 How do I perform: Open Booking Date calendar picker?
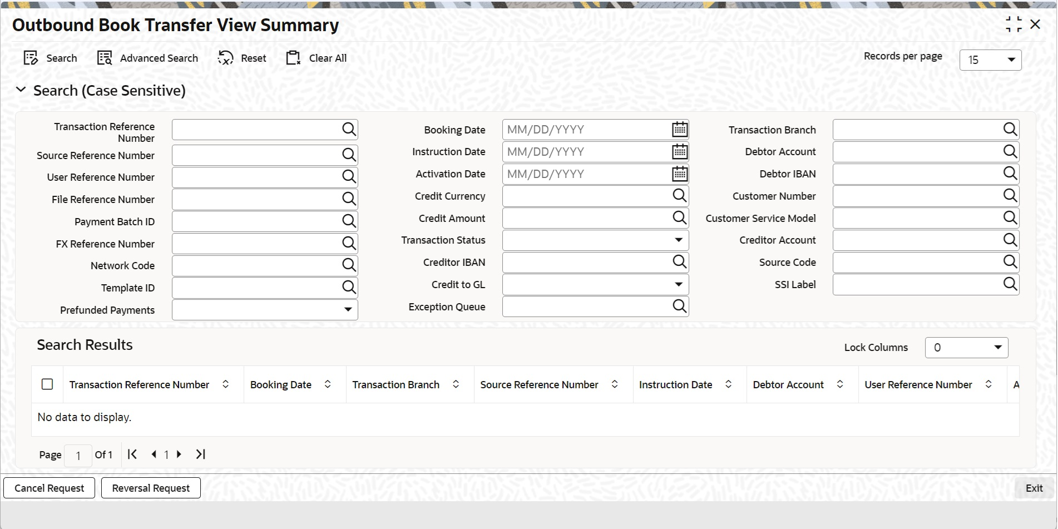680,130
